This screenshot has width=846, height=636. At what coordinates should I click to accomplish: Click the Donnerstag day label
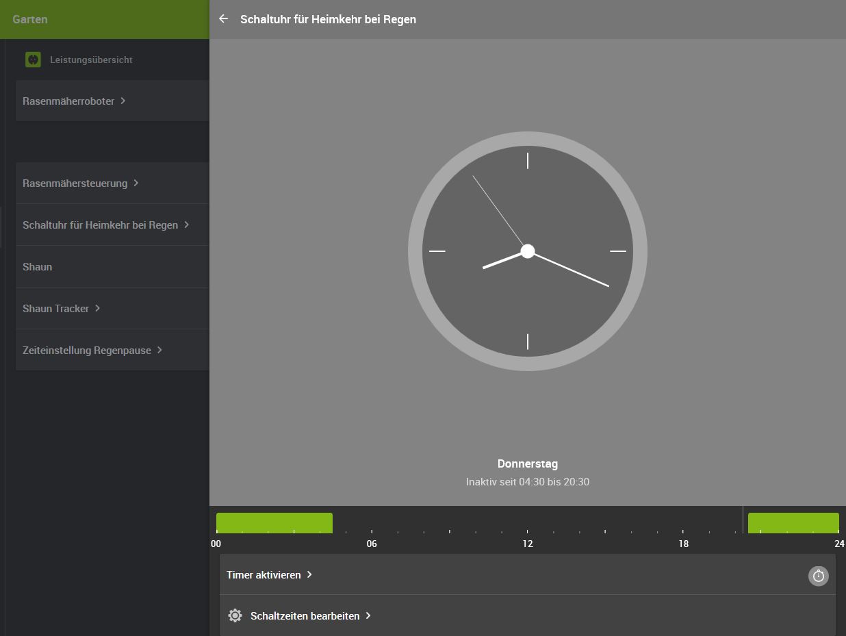click(527, 464)
